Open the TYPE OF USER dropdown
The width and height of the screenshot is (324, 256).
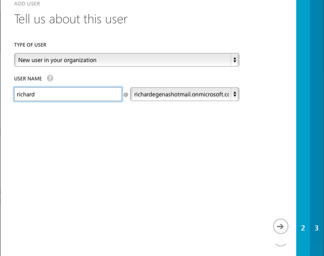pos(126,60)
